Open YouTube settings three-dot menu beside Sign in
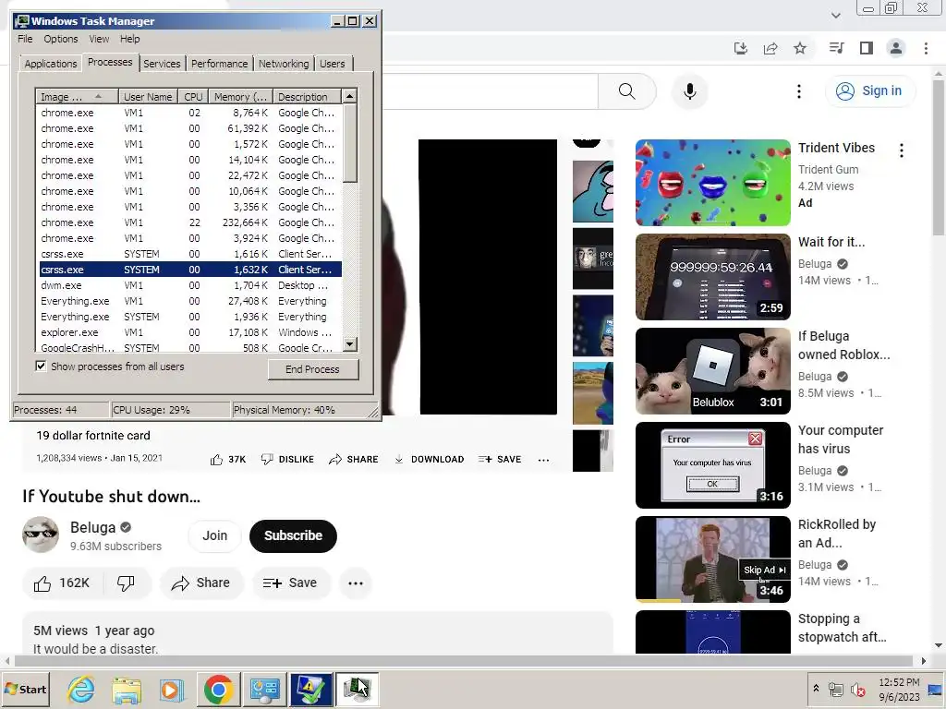946x709 pixels. pos(799,91)
